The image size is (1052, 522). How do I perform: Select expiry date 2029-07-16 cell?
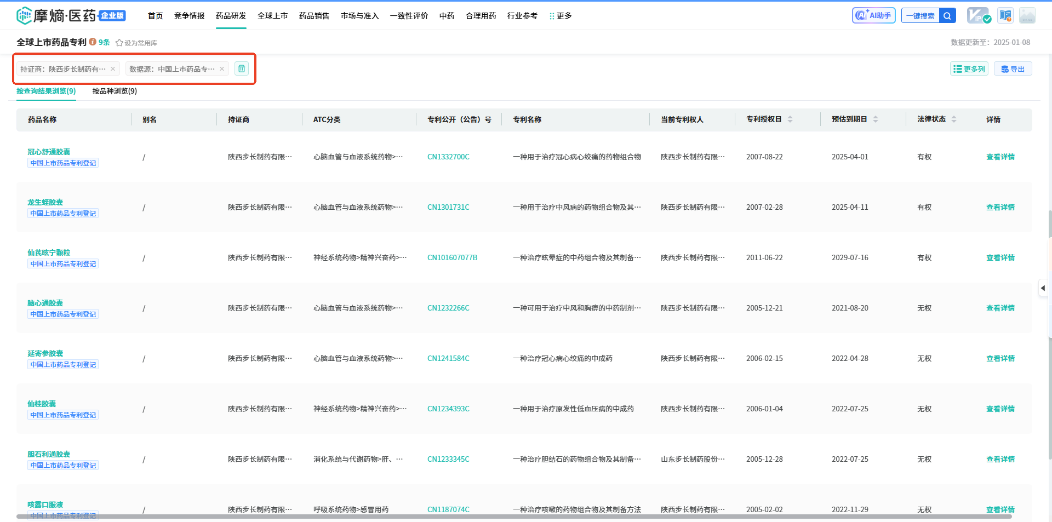coord(850,257)
